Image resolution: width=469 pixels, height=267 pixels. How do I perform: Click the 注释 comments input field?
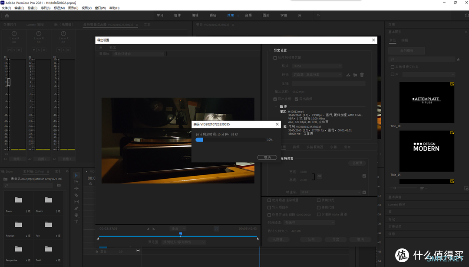328,84
